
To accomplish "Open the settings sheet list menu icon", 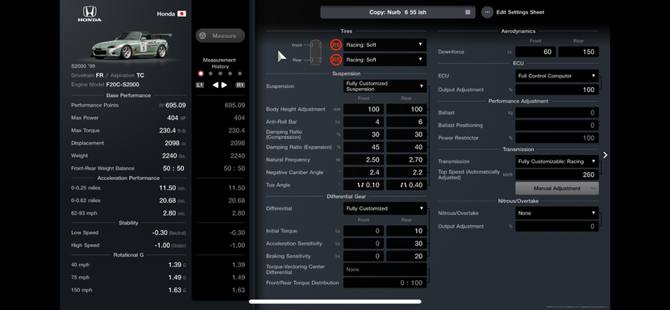I will click(468, 12).
